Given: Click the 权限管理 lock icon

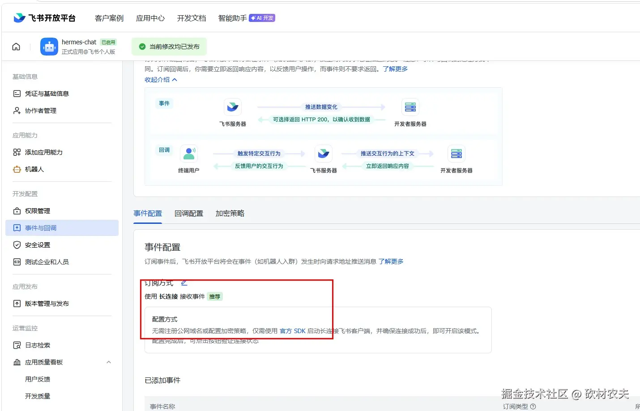Looking at the screenshot, I should (17, 211).
